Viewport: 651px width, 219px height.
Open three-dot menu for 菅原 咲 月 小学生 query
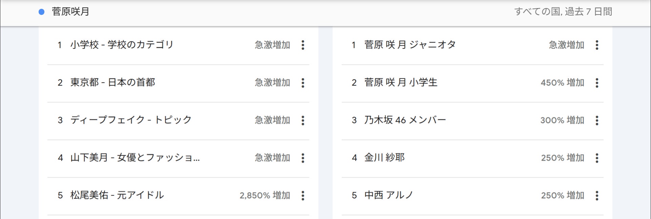pos(597,83)
